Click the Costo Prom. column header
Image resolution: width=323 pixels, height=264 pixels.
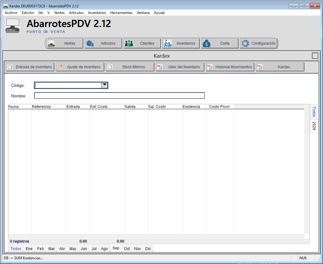pyautogui.click(x=220, y=107)
